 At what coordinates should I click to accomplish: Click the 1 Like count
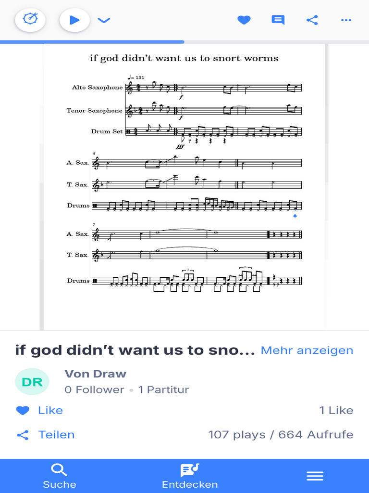point(336,410)
